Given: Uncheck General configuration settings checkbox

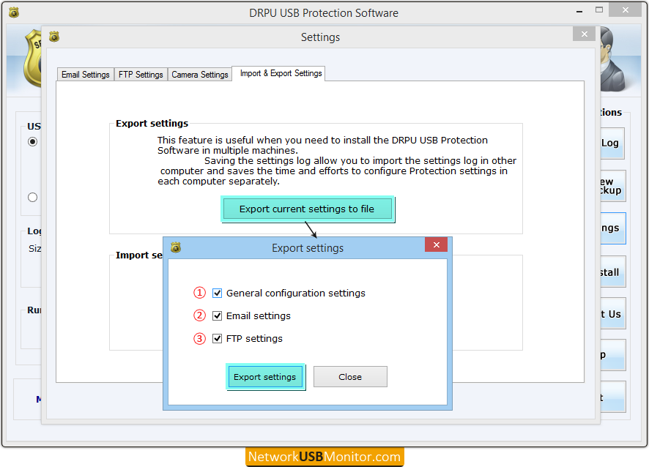Looking at the screenshot, I should tap(217, 294).
